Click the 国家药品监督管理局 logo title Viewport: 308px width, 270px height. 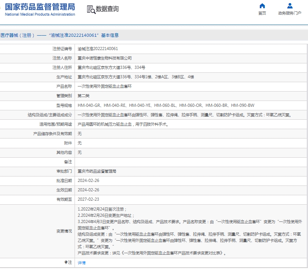pos(40,7)
